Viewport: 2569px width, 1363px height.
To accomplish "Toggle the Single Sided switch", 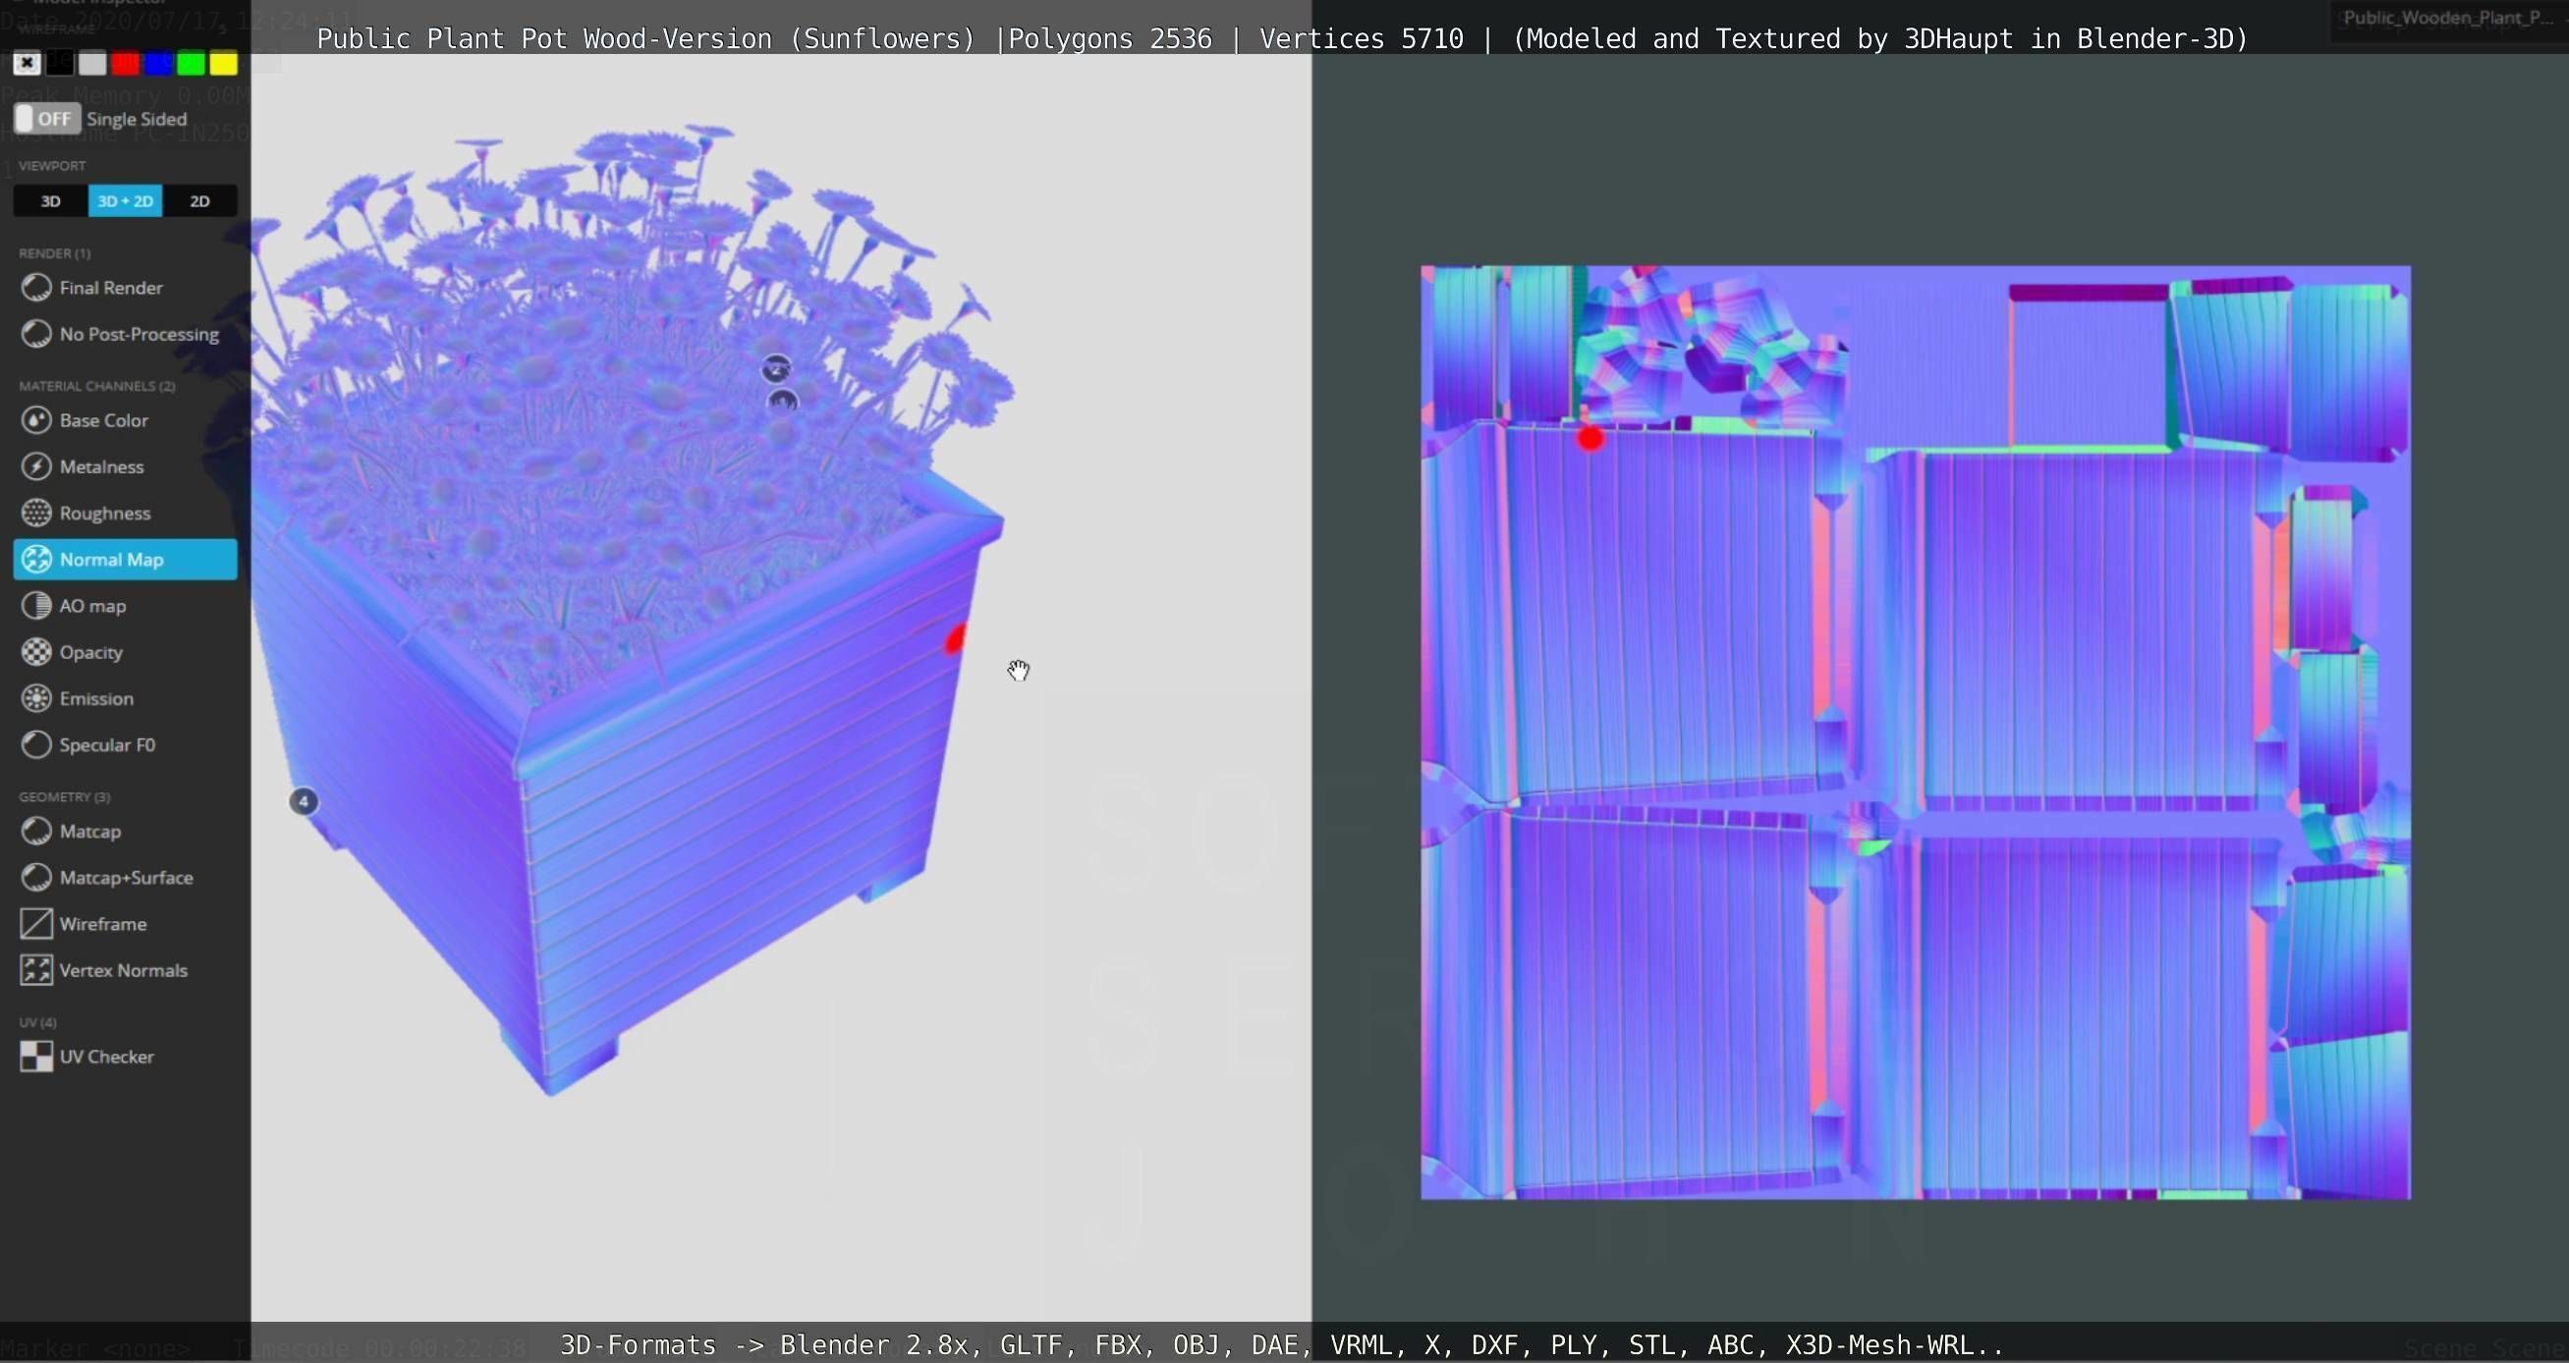I will [46, 119].
